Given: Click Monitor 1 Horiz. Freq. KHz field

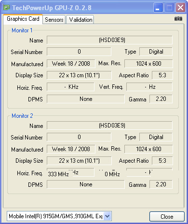Looking at the screenshot, I should point(70,87).
